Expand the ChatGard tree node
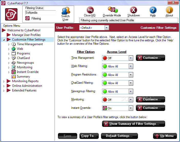Screen dimensions: 180x142 pyautogui.click(x=9, y=58)
